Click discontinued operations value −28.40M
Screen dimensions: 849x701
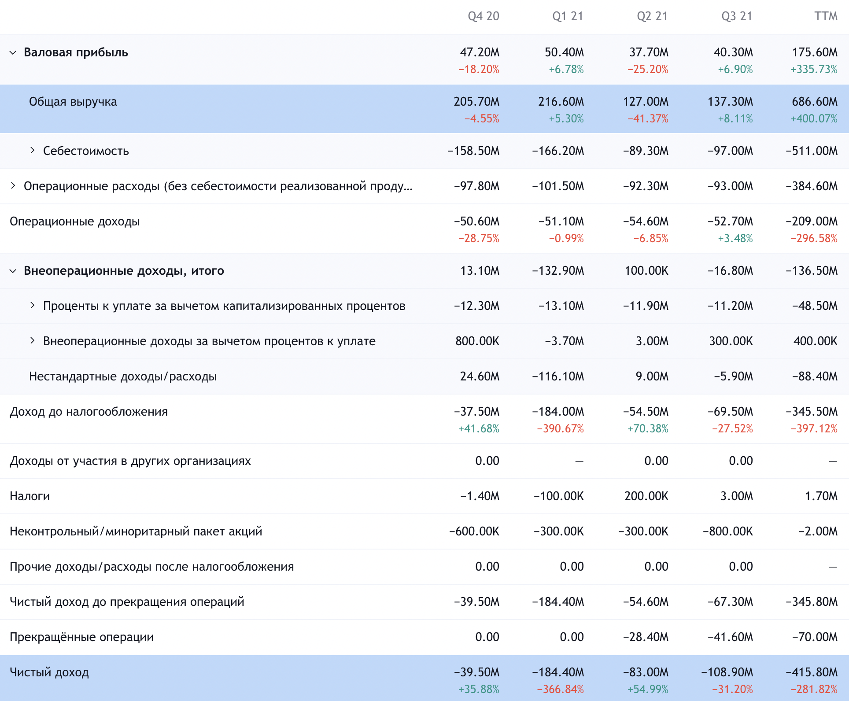[646, 637]
